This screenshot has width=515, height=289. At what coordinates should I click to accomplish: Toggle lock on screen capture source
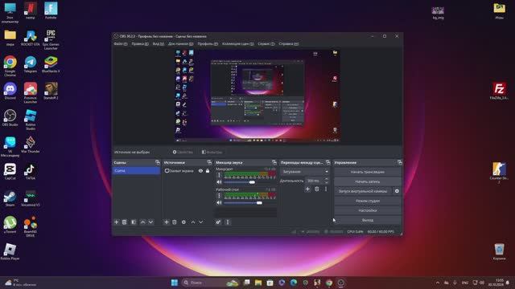coord(208,171)
